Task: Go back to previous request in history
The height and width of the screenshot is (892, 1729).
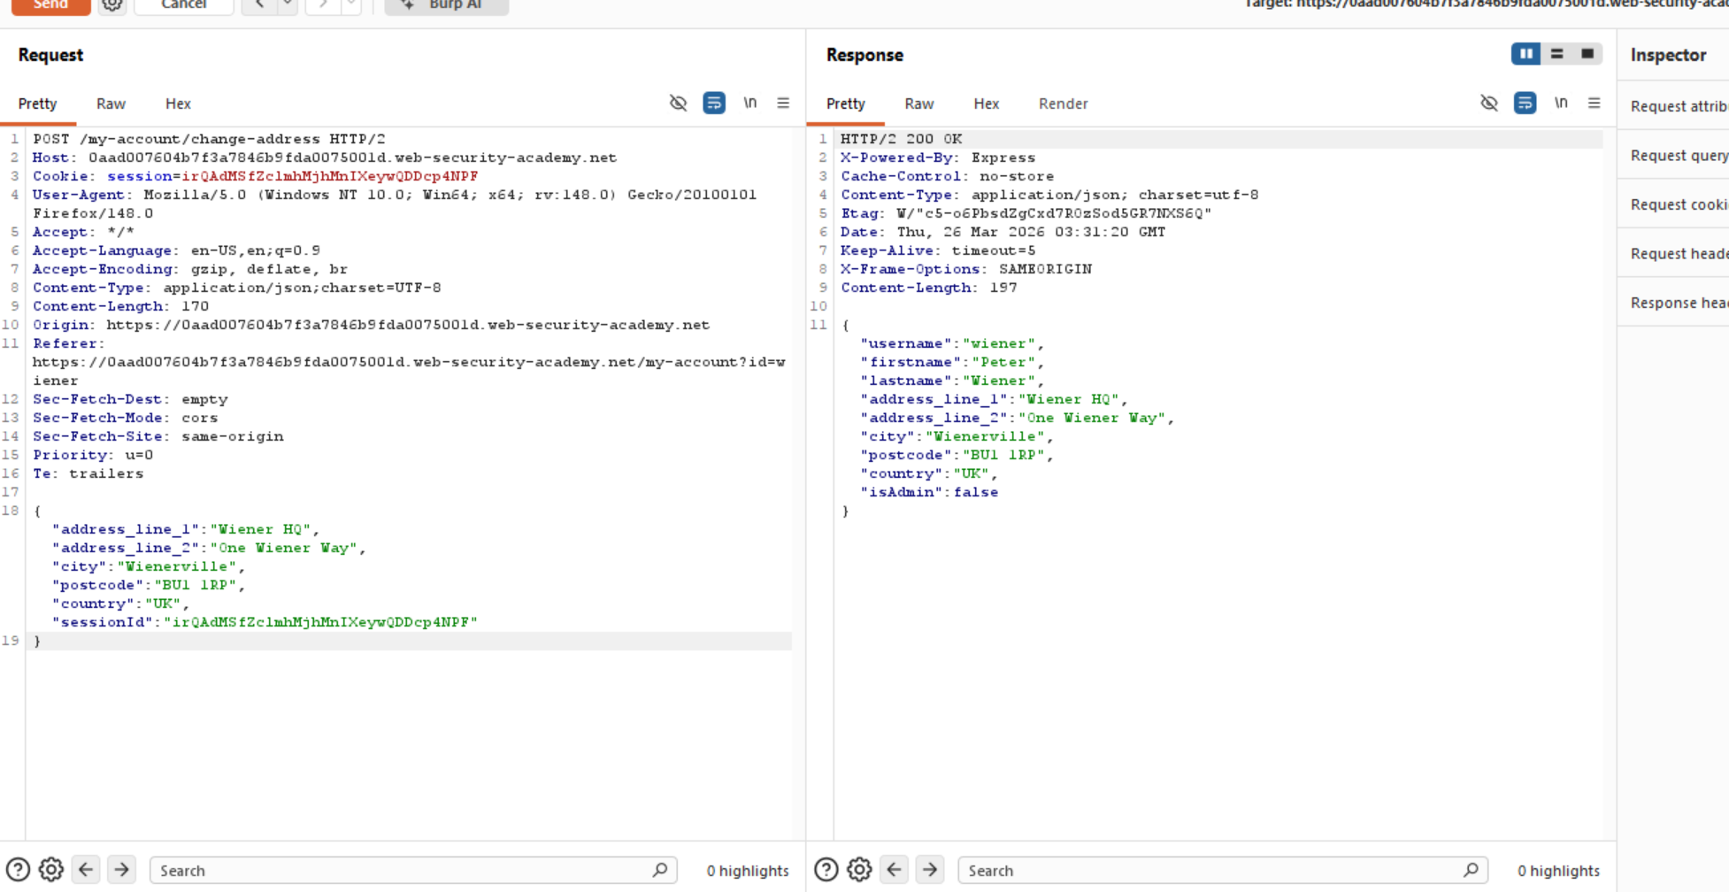Action: 259,4
